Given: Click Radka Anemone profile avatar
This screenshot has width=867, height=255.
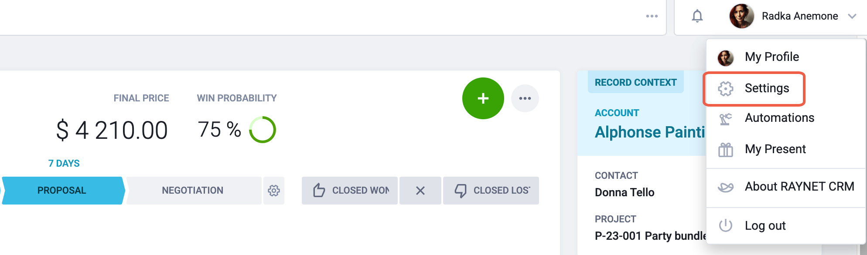Looking at the screenshot, I should pyautogui.click(x=741, y=16).
